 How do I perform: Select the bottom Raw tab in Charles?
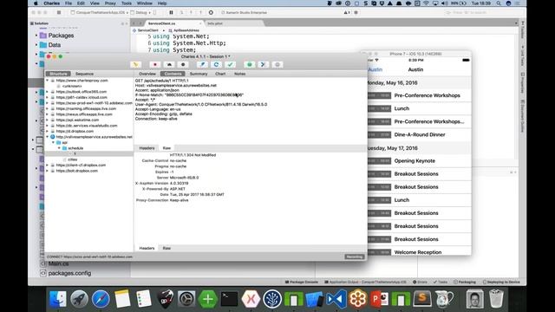coord(166,248)
